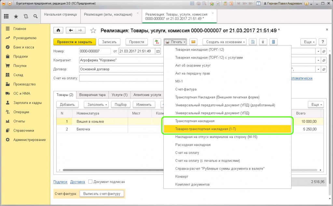The height and width of the screenshot is (206, 333).
Task: Click the search magnifier icon
Action: 35,16
